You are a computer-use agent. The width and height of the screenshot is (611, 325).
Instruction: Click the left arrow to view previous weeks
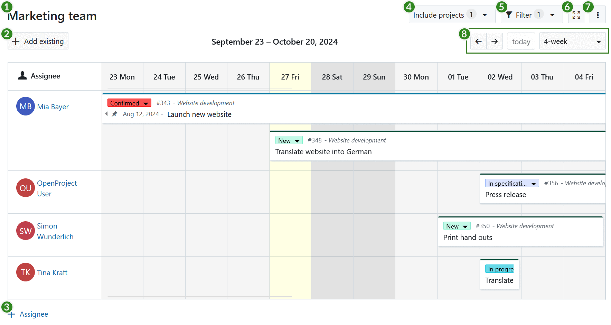[478, 41]
